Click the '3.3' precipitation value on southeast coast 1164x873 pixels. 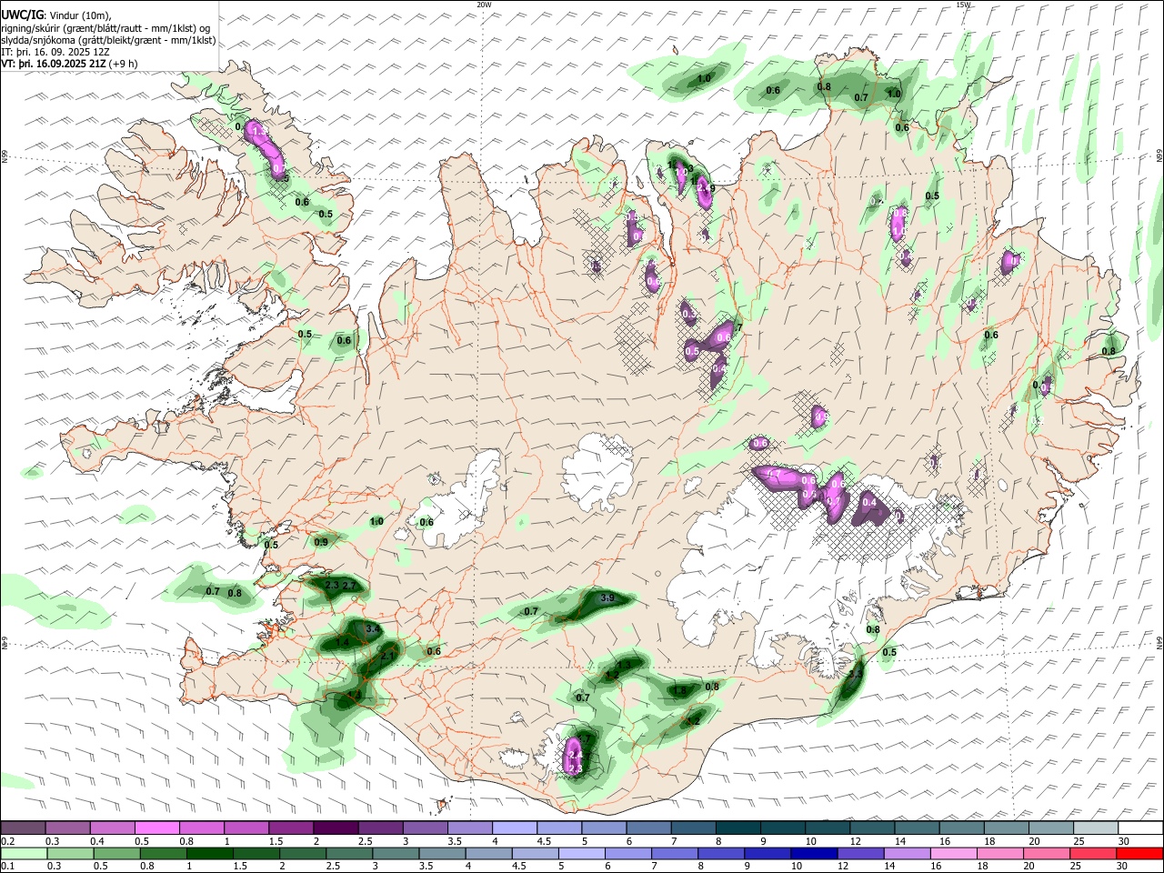pos(855,675)
